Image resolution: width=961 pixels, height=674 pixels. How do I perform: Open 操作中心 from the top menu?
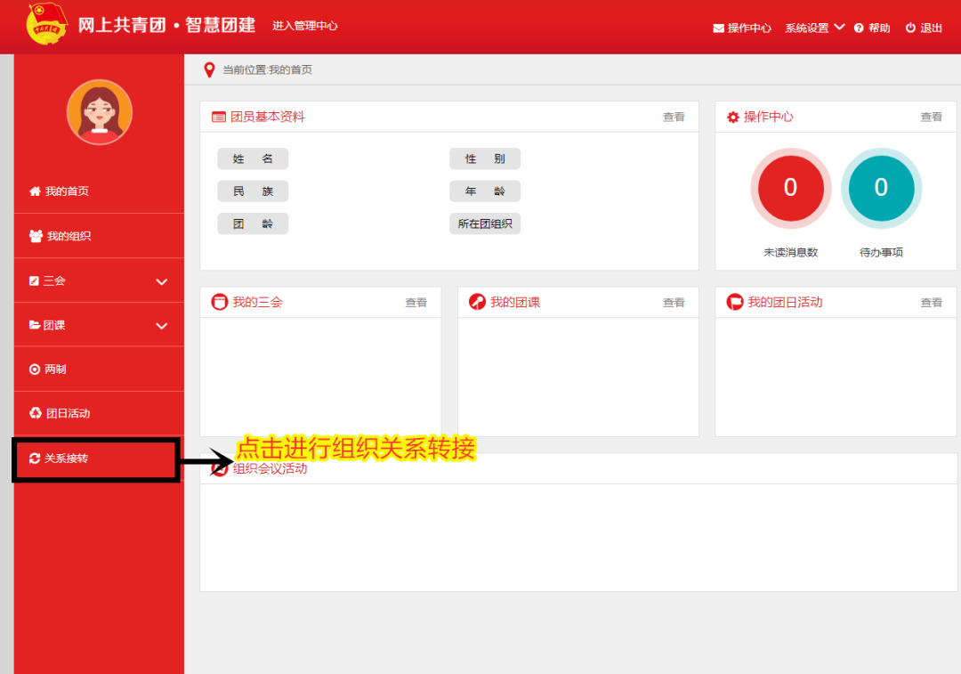(748, 28)
